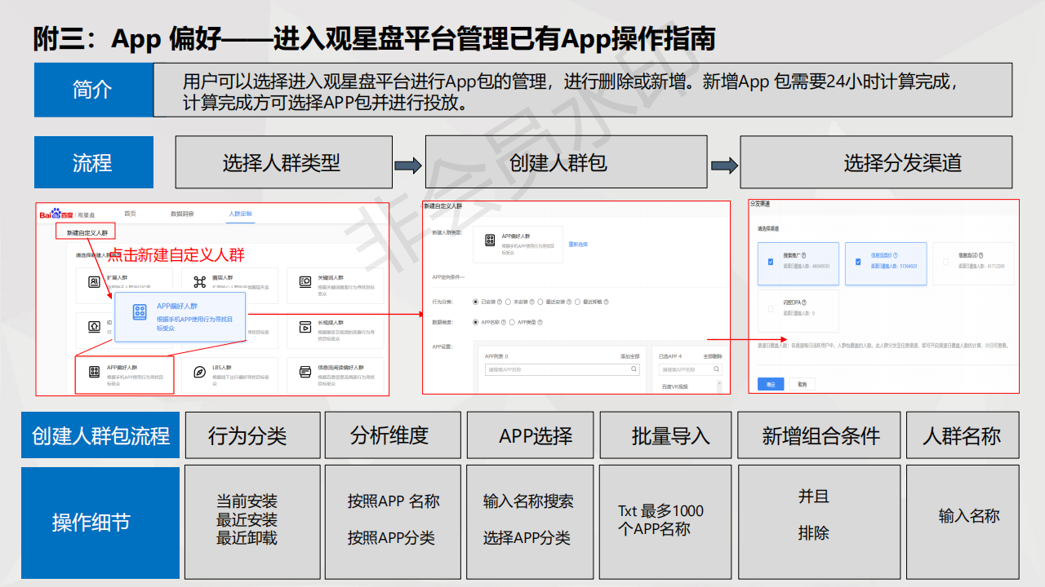Click the Baidu logo in the 观星盘 header
Image resolution: width=1045 pixels, height=587 pixels.
coord(57,214)
